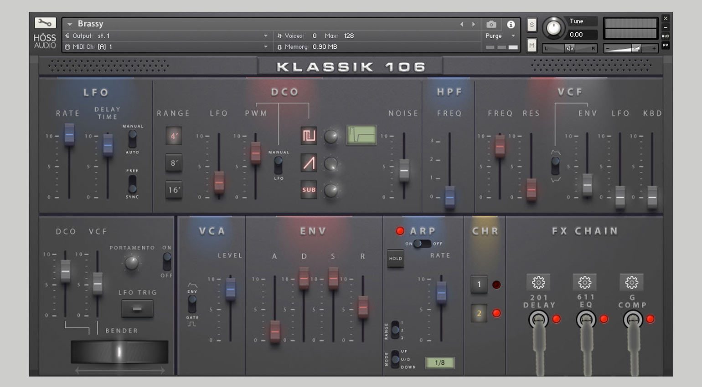Viewport: 702px width, 387px height.
Task: Toggle PWM MANUAL/LFO switch
Action: (278, 165)
